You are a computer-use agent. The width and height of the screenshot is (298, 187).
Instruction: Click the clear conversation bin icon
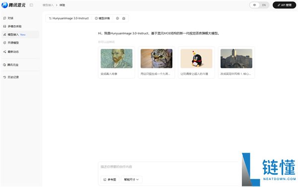[124, 18]
